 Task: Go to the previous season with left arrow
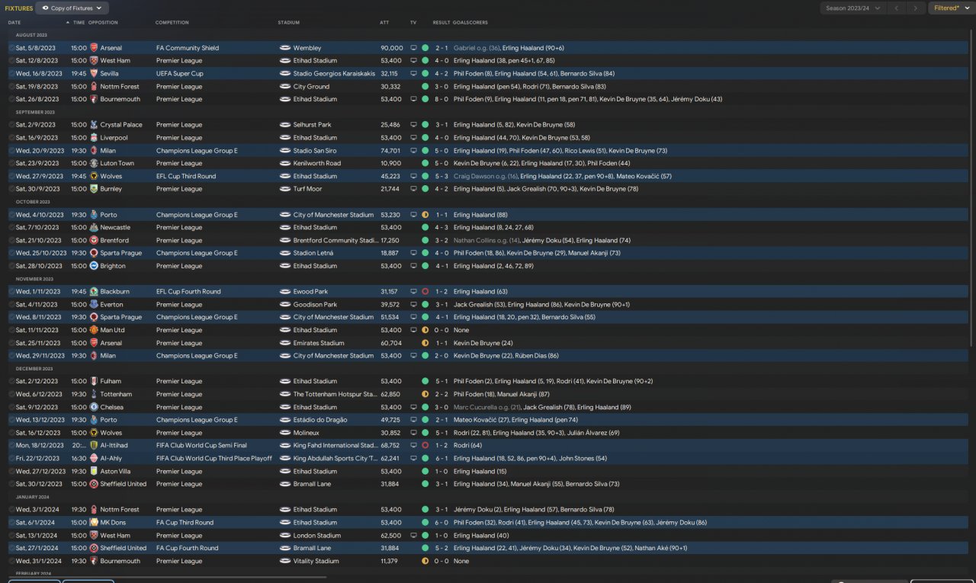point(897,8)
